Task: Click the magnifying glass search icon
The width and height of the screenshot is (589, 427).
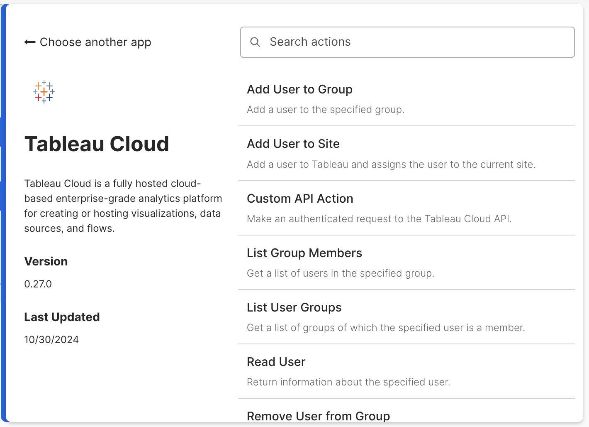Action: tap(255, 42)
